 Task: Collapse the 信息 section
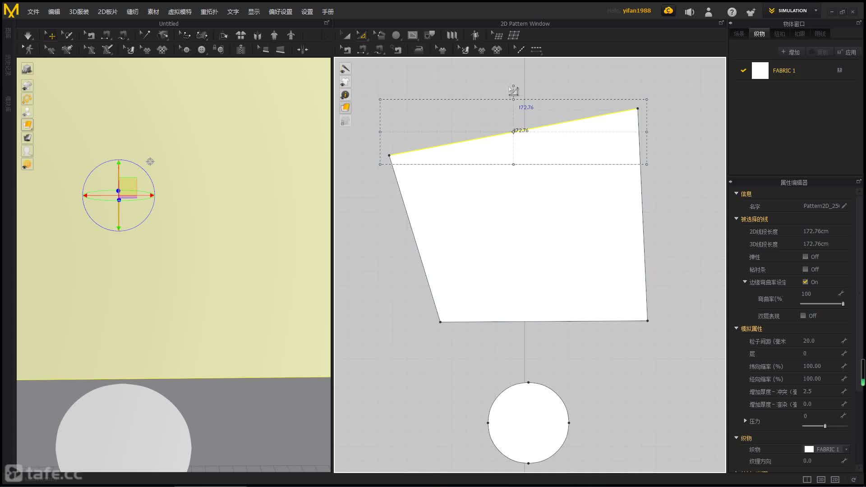[737, 193]
